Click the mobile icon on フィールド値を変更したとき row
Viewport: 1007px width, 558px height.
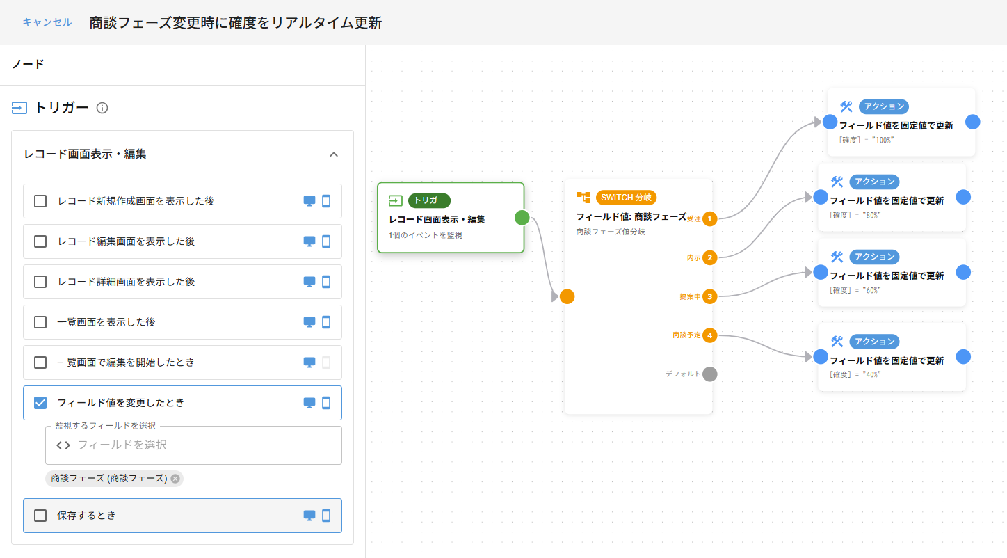[326, 403]
